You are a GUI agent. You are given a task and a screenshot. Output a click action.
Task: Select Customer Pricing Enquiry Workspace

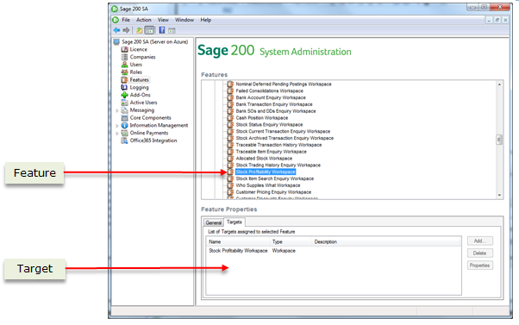273,192
